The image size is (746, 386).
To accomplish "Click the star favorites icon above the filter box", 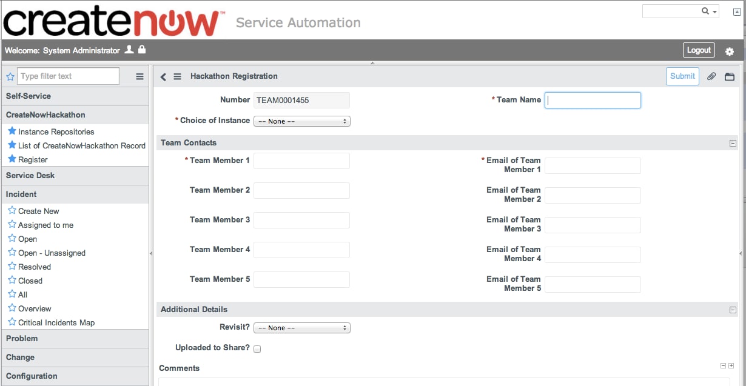I will [10, 76].
